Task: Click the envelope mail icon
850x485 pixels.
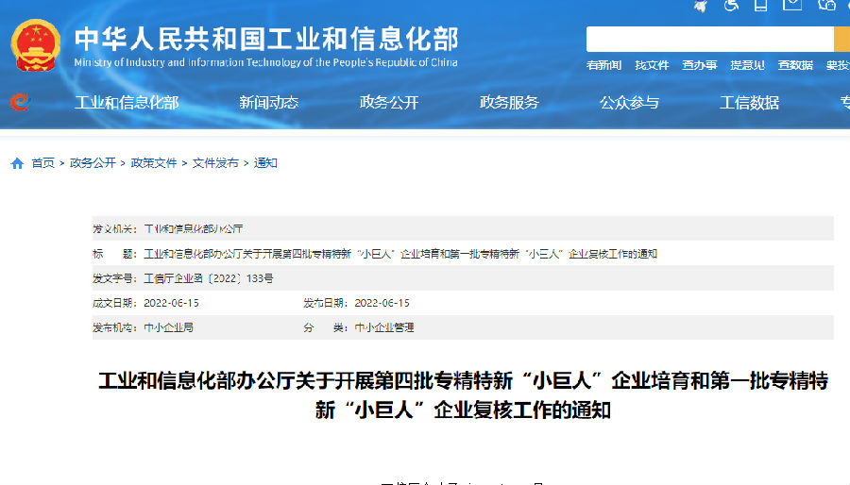Action: click(x=792, y=5)
